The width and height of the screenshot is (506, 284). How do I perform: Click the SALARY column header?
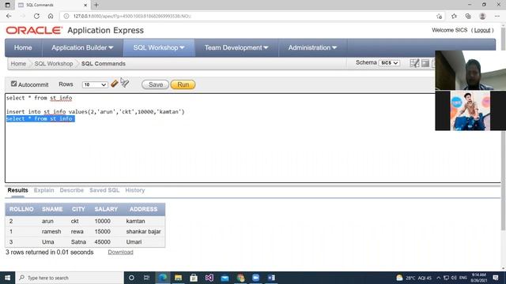point(106,209)
